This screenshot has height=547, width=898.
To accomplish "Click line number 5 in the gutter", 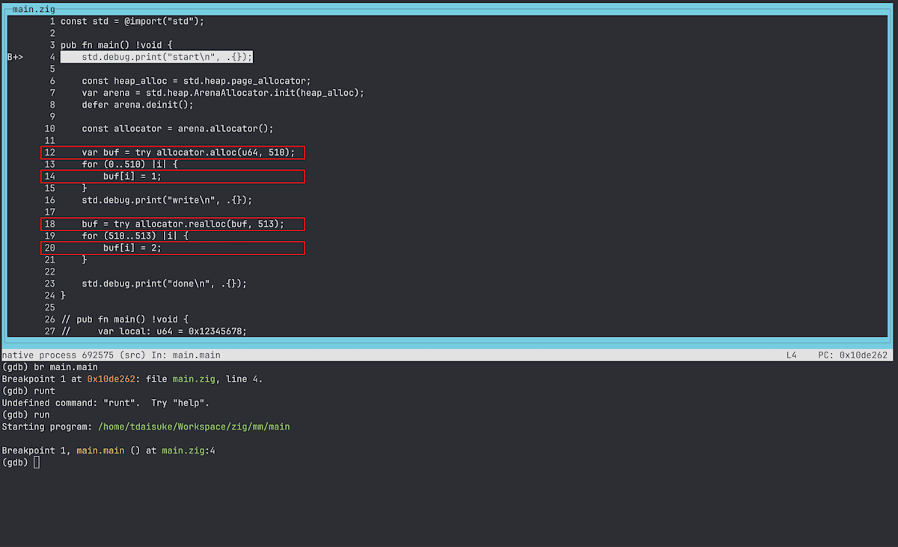I will coord(52,69).
